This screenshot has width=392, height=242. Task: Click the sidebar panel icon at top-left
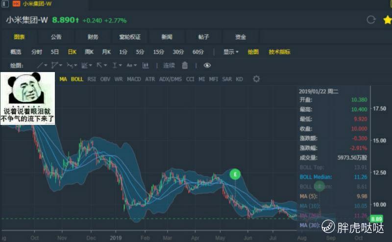point(5,4)
